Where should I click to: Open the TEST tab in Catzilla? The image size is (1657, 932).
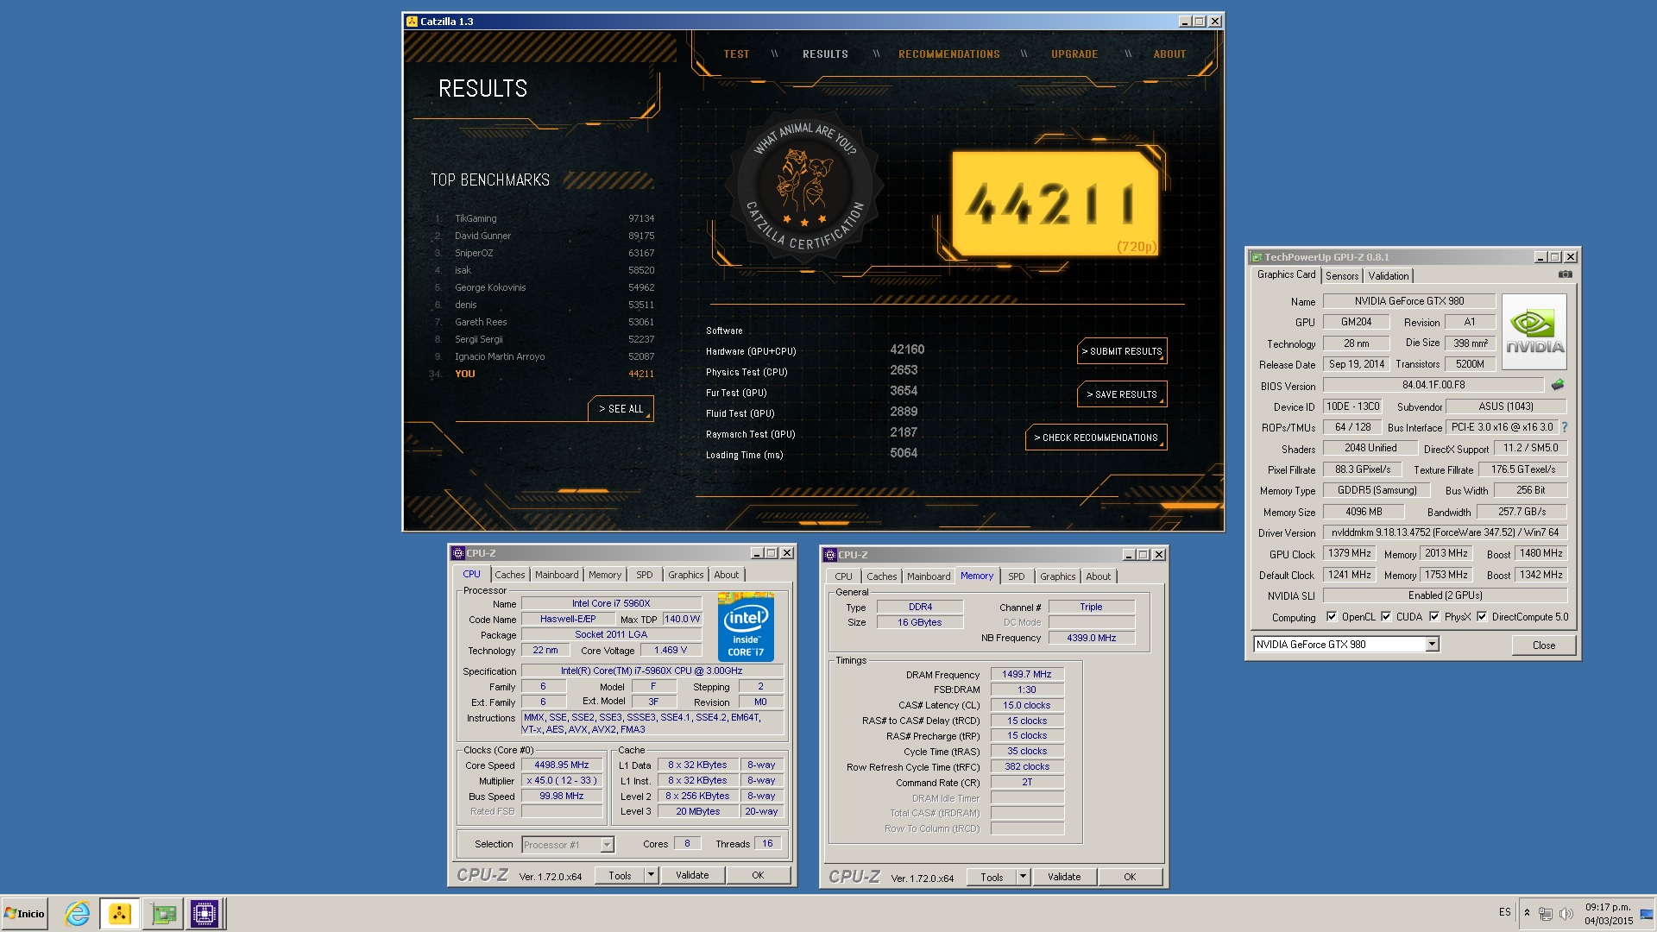736,54
